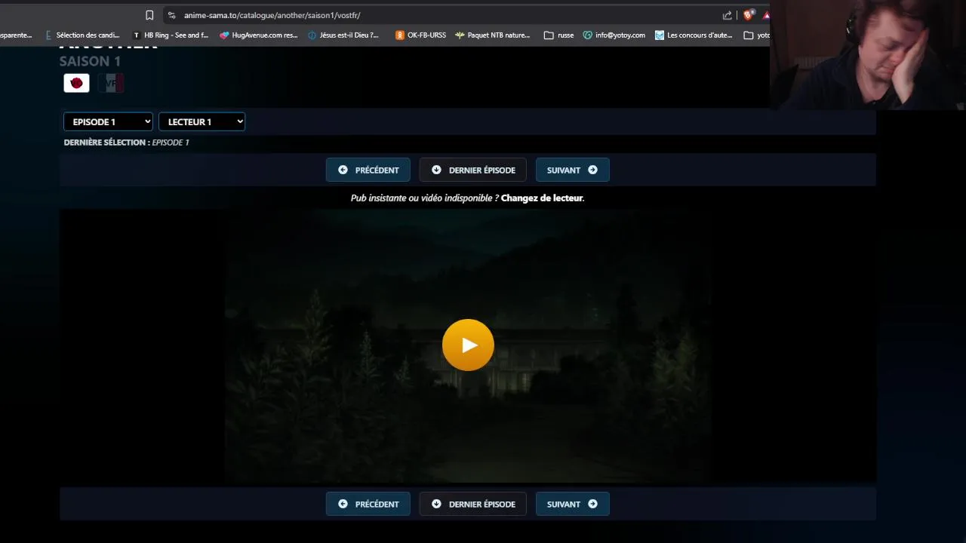Image resolution: width=966 pixels, height=543 pixels.
Task: Click the share icon in address bar
Action: click(x=727, y=15)
